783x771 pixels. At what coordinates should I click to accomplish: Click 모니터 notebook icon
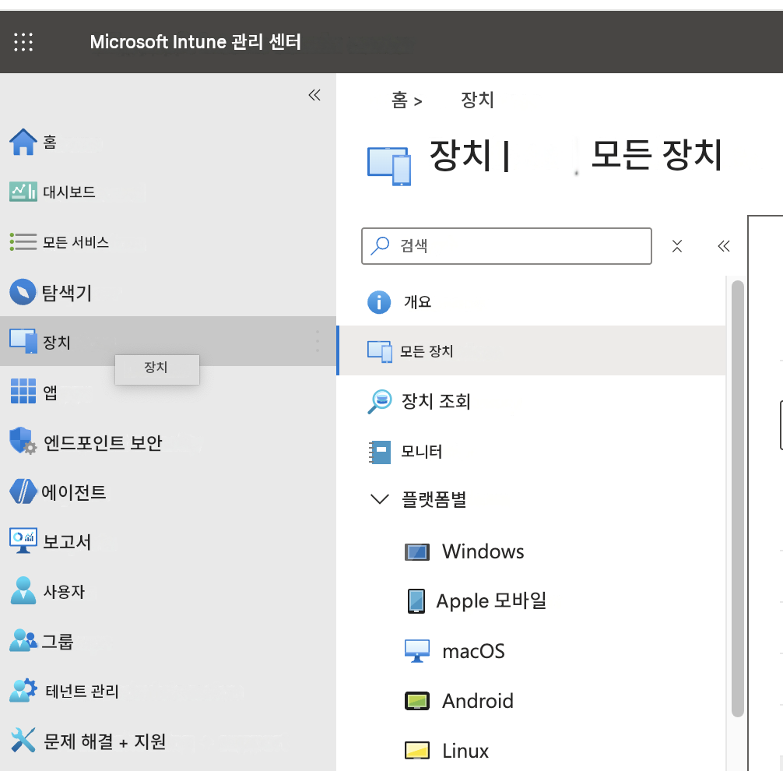pyautogui.click(x=380, y=452)
